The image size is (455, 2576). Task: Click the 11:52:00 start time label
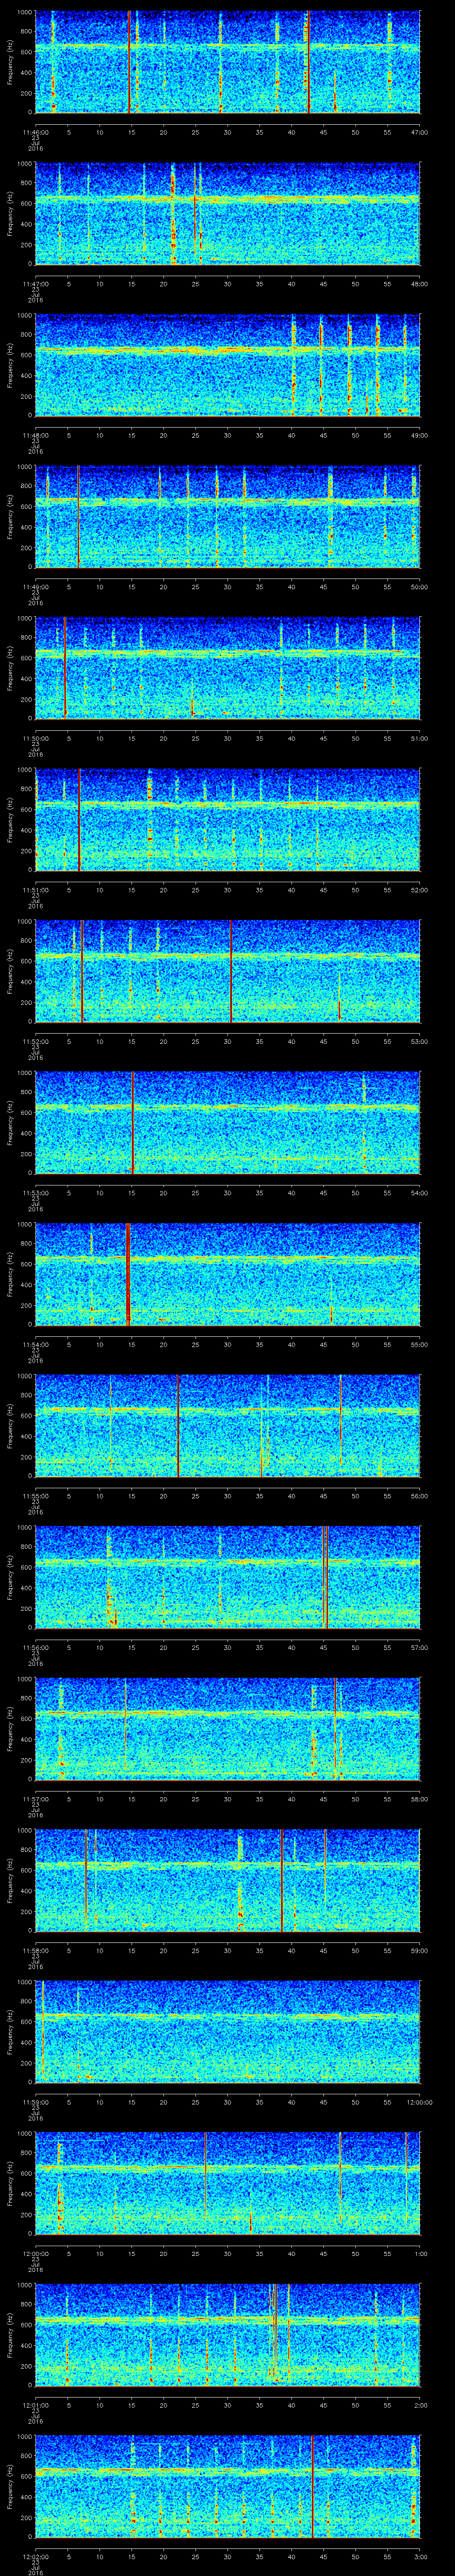click(x=35, y=1041)
